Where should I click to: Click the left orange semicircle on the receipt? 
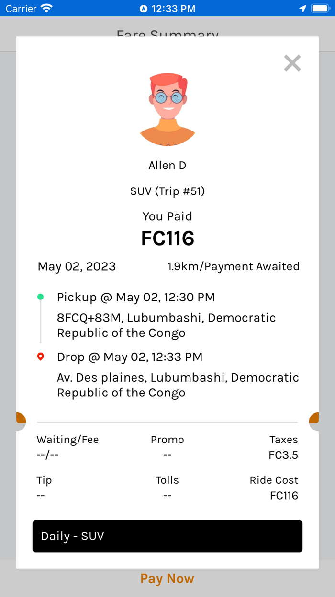[20, 418]
